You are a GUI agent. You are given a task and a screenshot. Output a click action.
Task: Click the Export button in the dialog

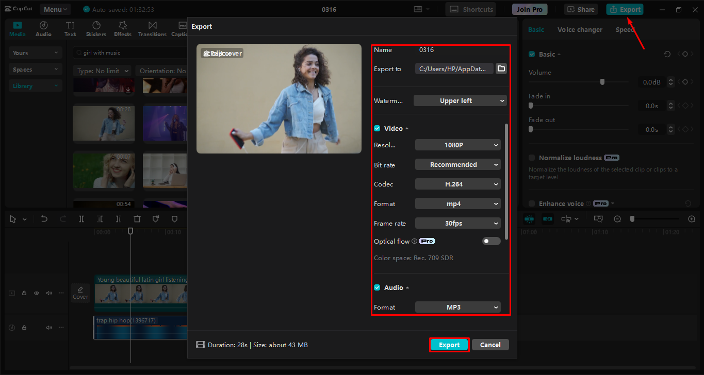point(449,345)
